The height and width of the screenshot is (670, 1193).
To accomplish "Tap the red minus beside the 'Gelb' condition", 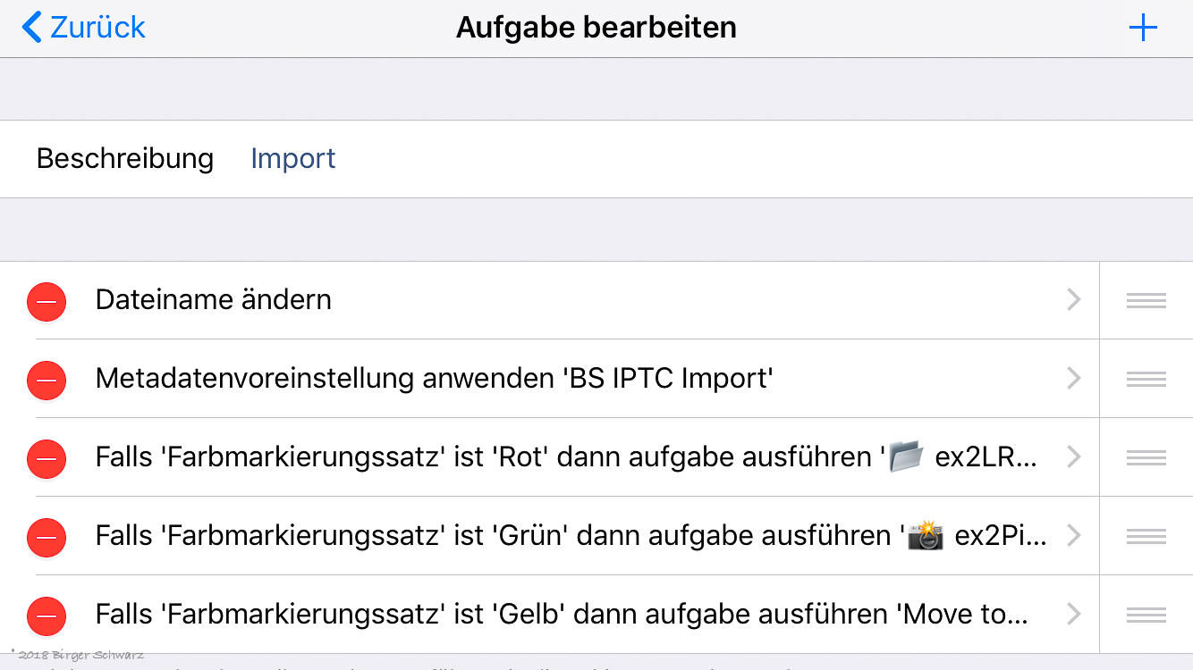I will coord(47,616).
